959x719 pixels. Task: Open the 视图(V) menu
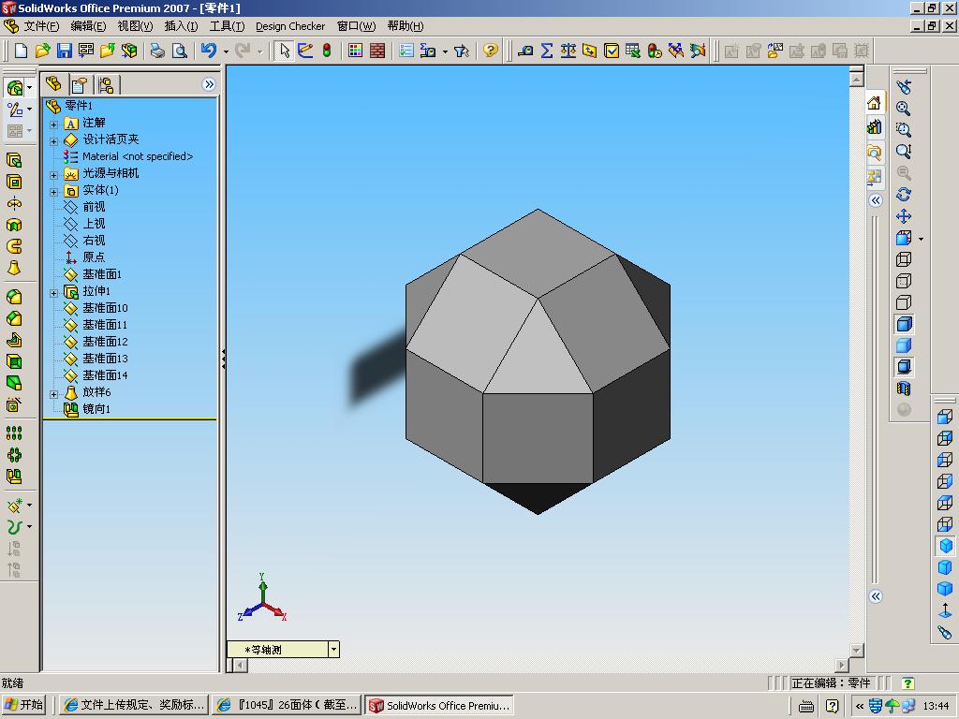pos(135,26)
